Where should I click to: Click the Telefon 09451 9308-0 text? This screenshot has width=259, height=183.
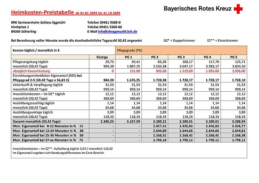104,23
